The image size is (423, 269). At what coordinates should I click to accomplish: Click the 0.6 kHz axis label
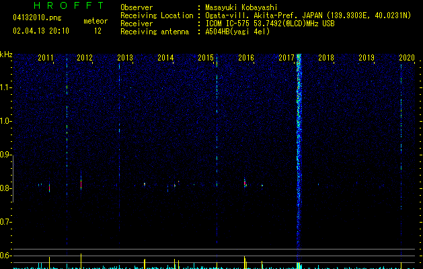coord(5,256)
